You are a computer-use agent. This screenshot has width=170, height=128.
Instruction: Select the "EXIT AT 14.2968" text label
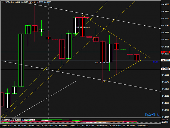point(103,62)
